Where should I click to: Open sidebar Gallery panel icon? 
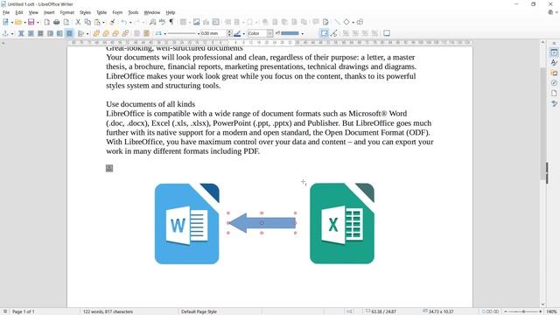point(554,73)
